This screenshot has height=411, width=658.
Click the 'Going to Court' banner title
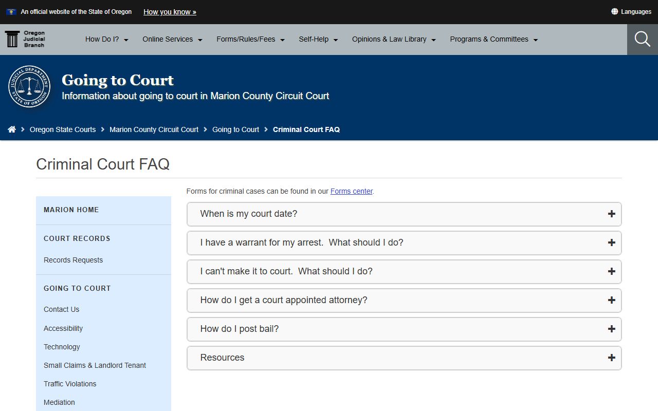click(x=118, y=80)
